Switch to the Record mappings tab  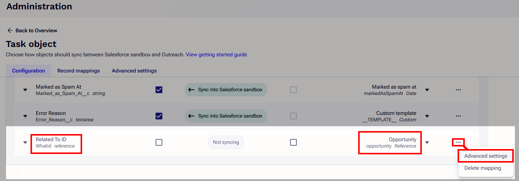click(x=78, y=71)
